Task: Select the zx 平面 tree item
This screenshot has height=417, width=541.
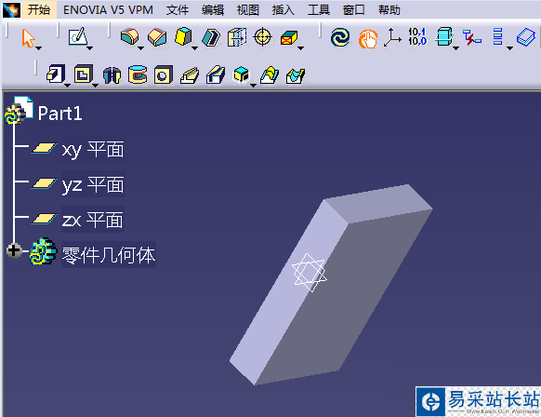Action: coord(92,220)
